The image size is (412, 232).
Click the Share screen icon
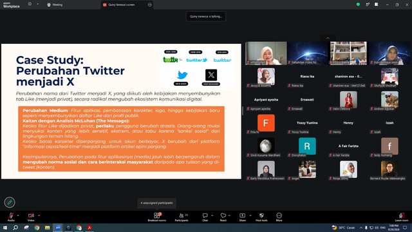(x=242, y=215)
